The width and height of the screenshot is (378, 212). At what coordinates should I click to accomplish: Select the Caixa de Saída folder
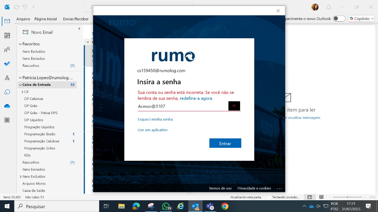pyautogui.click(x=34, y=191)
